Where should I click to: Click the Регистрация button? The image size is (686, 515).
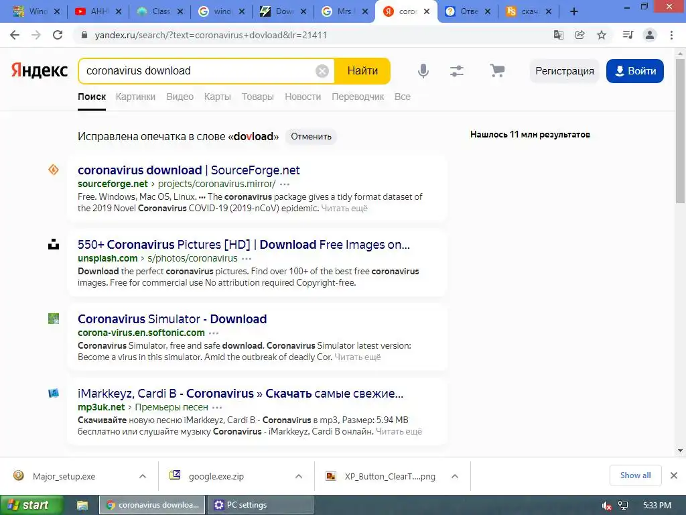pyautogui.click(x=564, y=71)
